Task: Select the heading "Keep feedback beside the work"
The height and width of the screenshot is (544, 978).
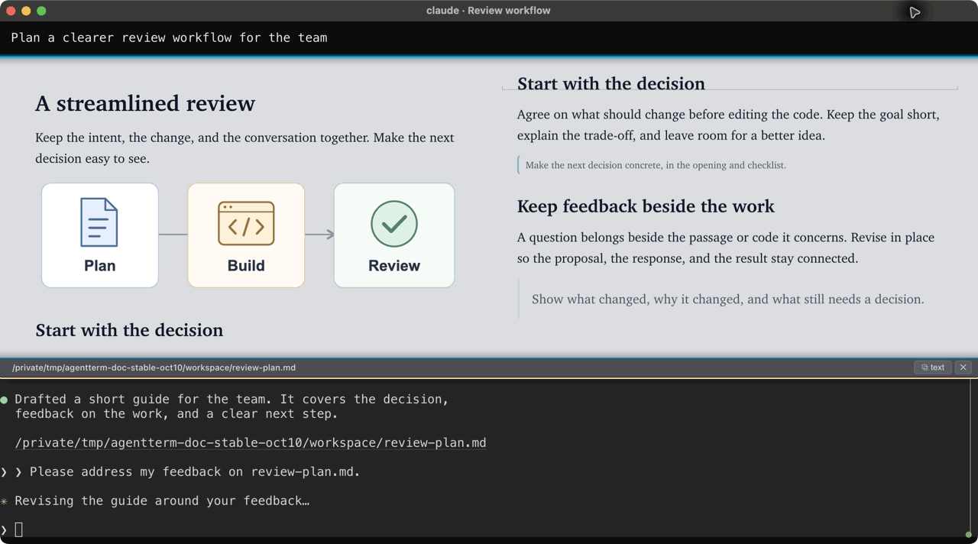Action: tap(646, 206)
